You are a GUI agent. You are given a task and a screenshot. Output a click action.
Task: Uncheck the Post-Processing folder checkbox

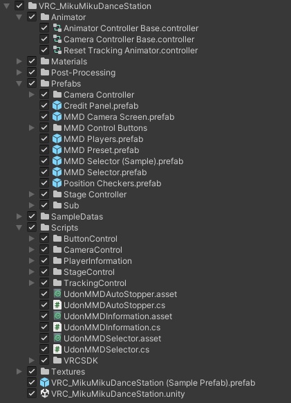click(x=32, y=72)
